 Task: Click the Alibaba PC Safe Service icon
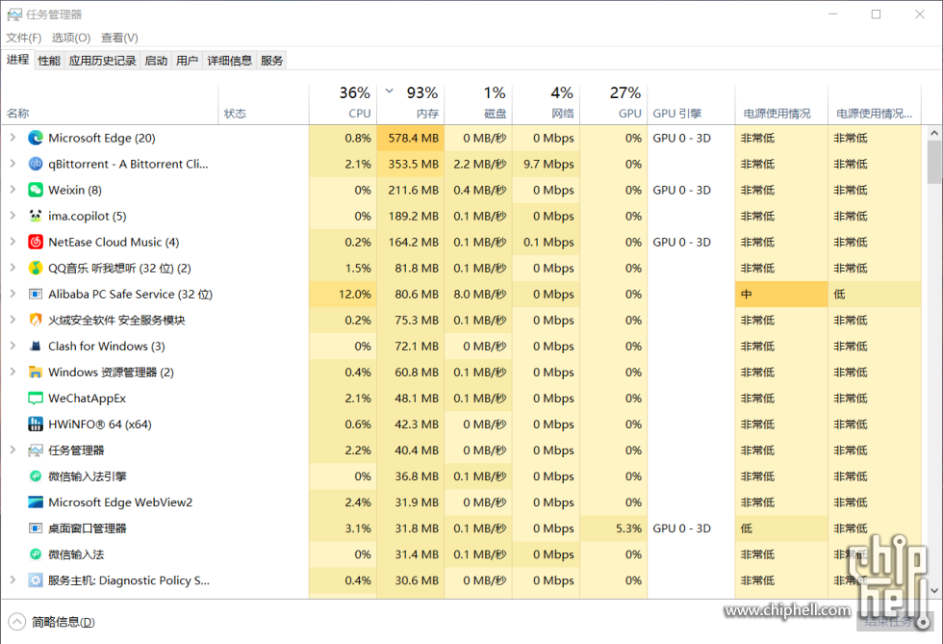[x=36, y=295]
